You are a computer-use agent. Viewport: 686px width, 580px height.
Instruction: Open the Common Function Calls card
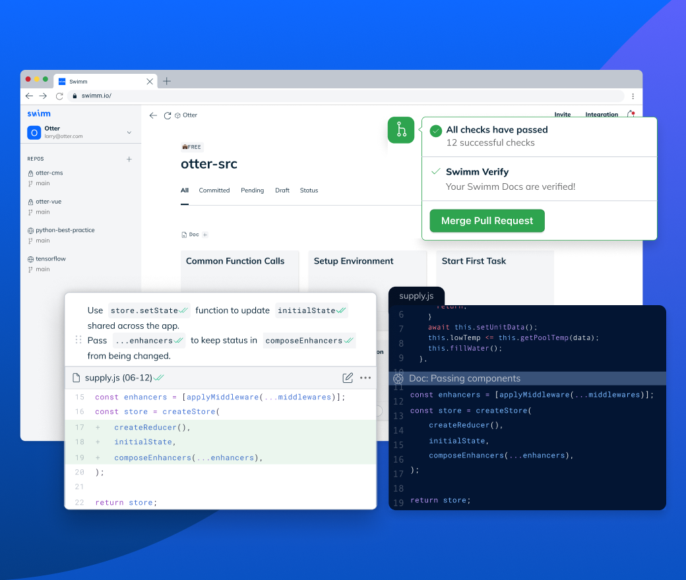[x=239, y=271]
